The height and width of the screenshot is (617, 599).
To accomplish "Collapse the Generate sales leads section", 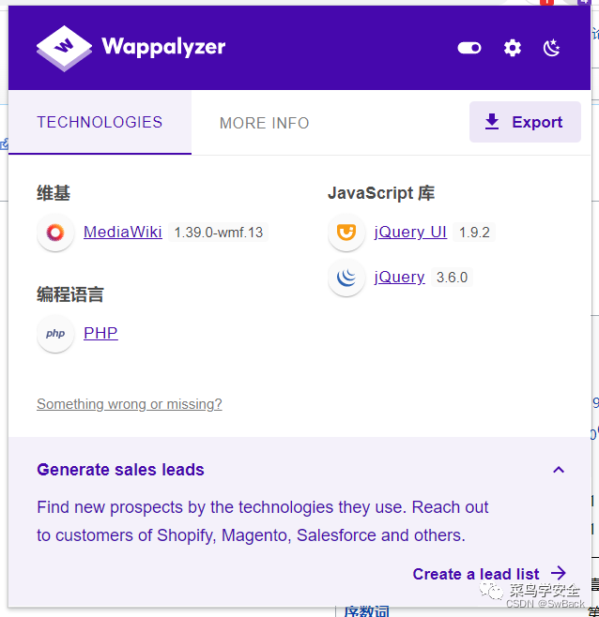I will click(x=559, y=470).
